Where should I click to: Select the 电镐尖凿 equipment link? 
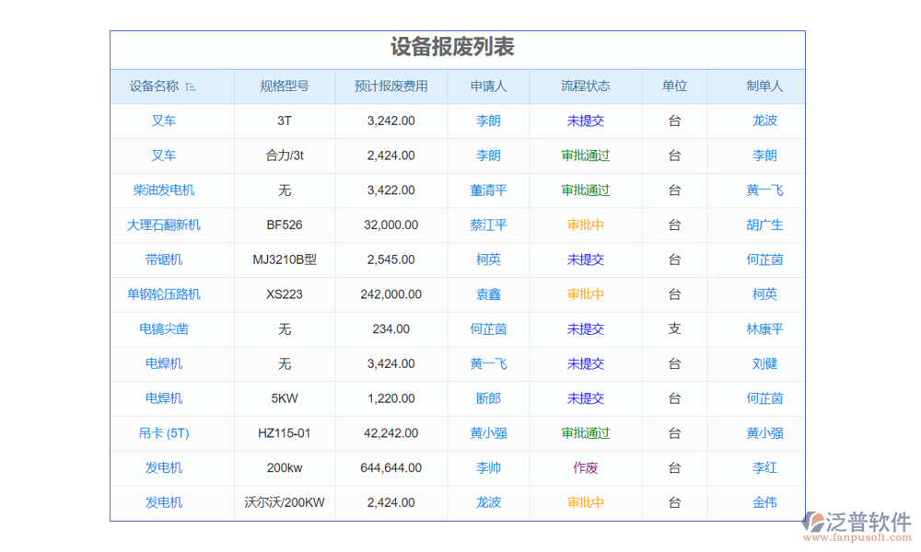(x=164, y=328)
